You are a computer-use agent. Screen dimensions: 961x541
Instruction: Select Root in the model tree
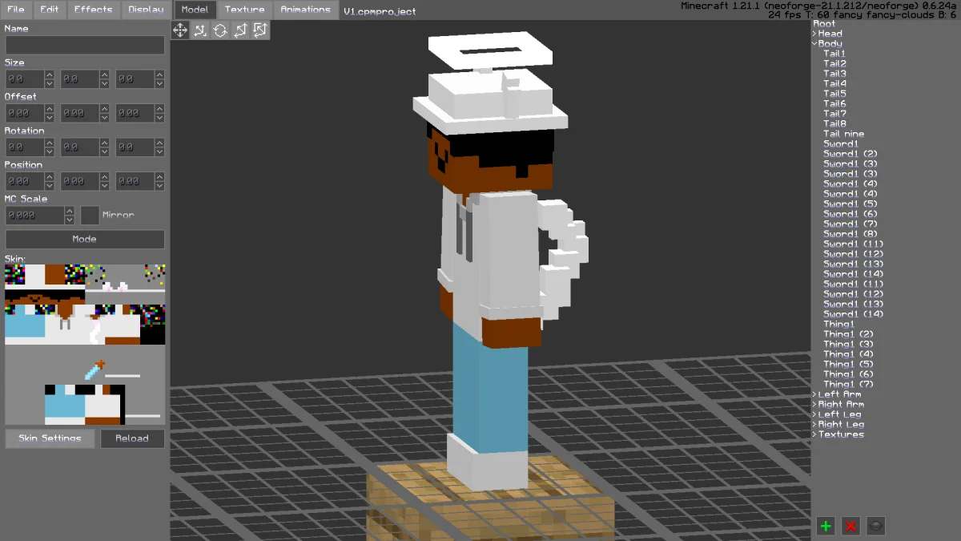click(824, 24)
